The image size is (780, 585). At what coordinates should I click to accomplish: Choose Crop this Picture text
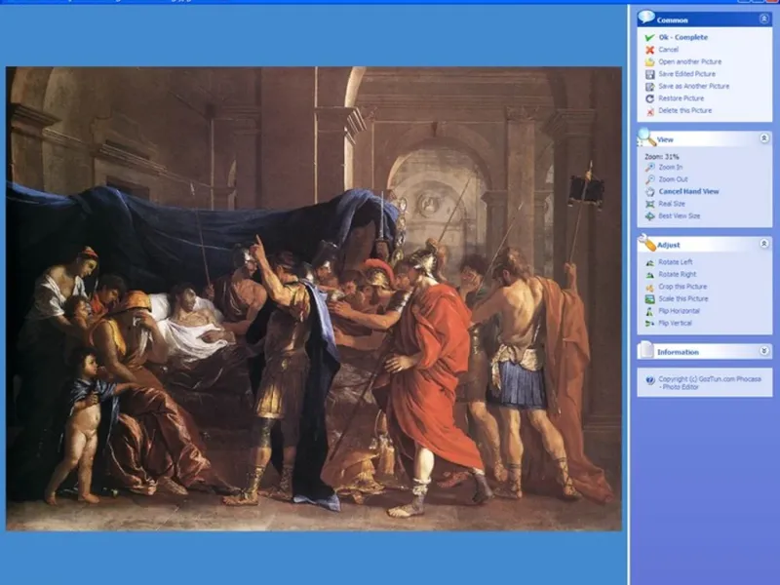click(682, 287)
